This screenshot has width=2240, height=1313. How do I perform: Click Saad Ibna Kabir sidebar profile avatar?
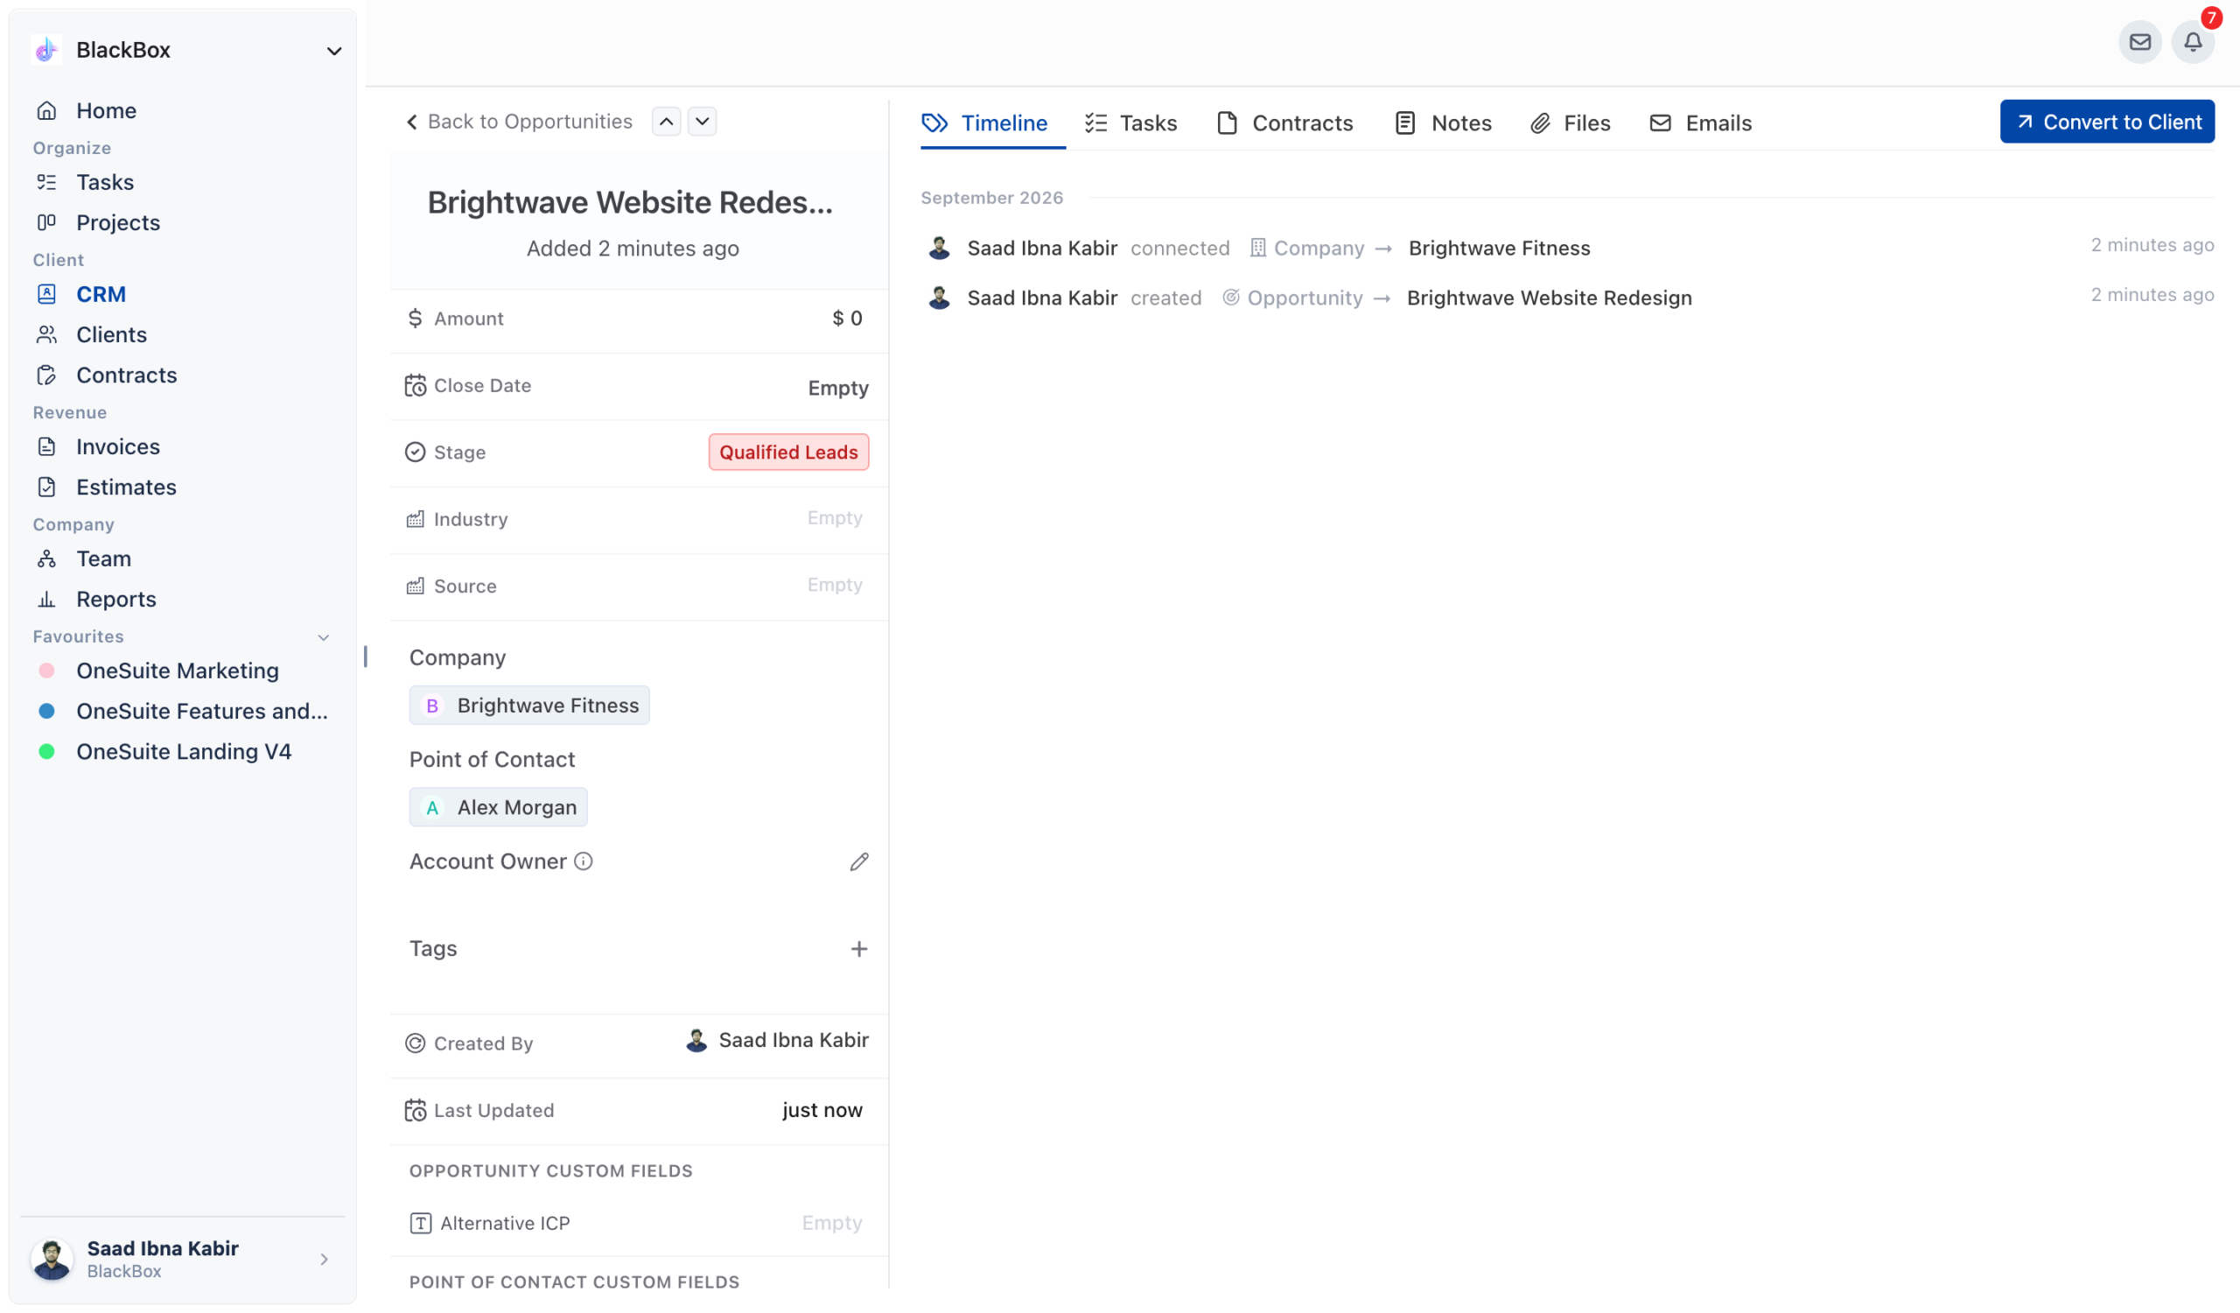[52, 1259]
